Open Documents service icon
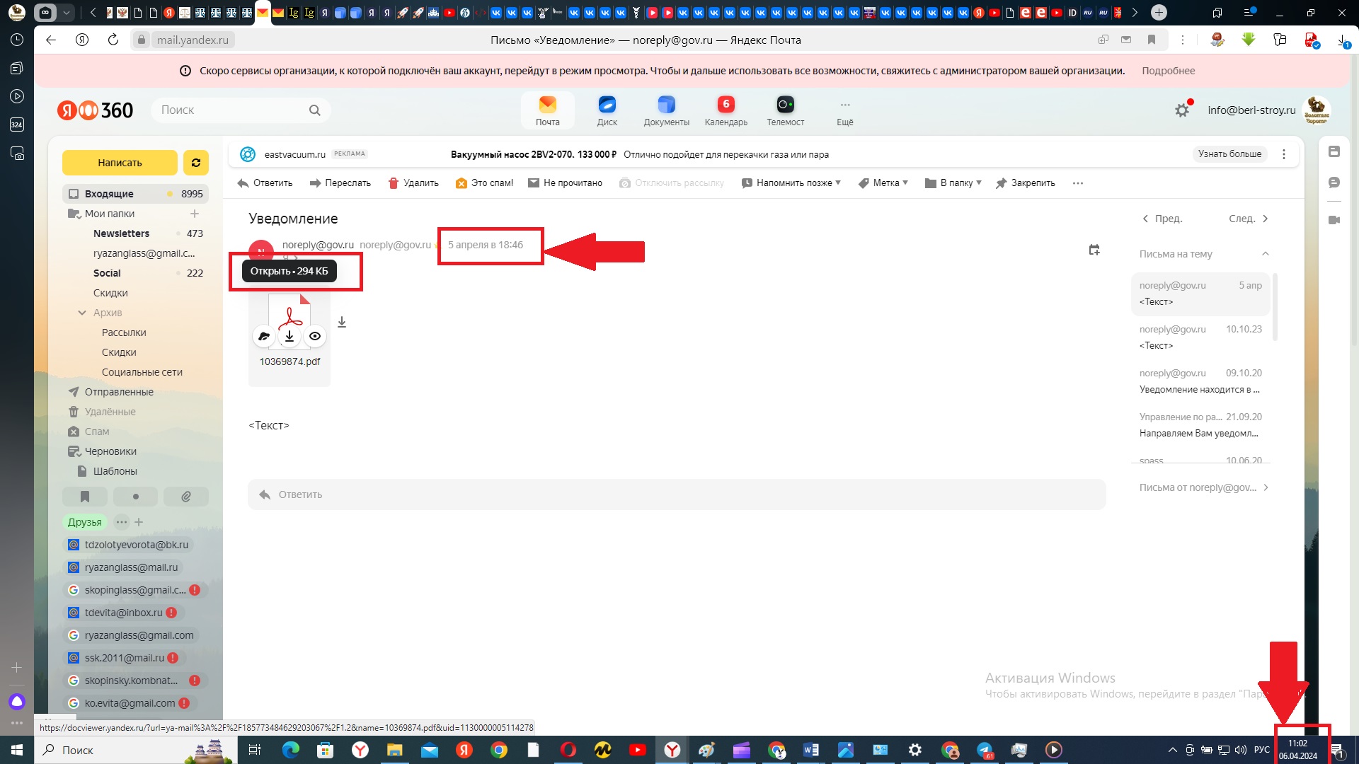 666,110
